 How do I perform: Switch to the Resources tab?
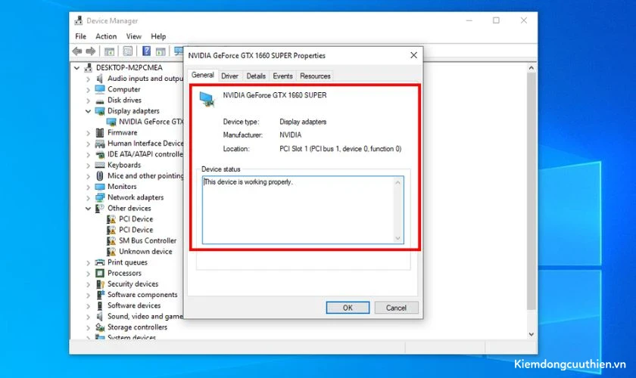coord(315,76)
